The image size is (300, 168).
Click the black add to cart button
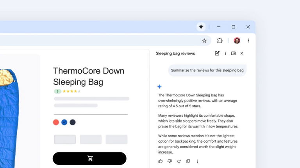coord(89,158)
